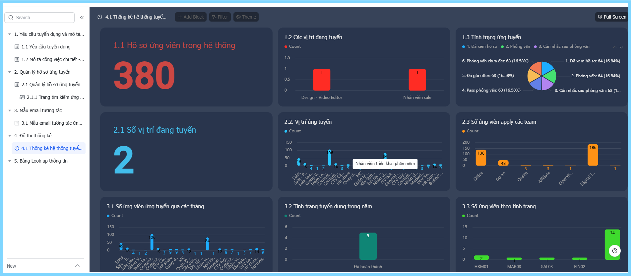
Task: Click table icon beside '1.2 Mô tả công việc chi tiết'
Action: [17, 59]
